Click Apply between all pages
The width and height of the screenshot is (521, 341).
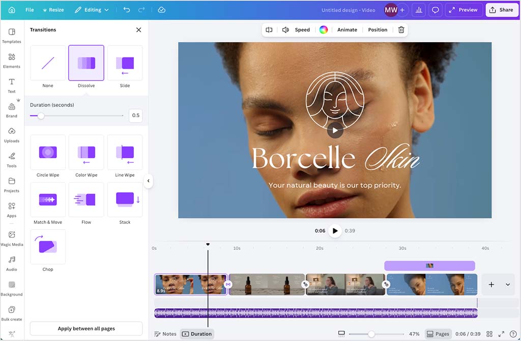point(86,328)
